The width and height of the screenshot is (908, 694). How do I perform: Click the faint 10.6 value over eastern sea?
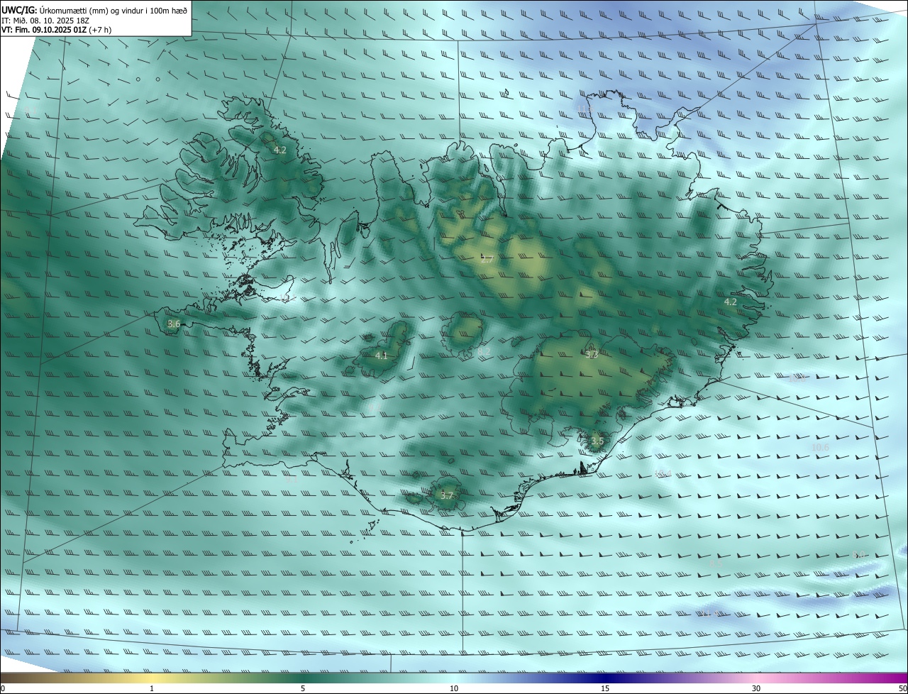(820, 447)
